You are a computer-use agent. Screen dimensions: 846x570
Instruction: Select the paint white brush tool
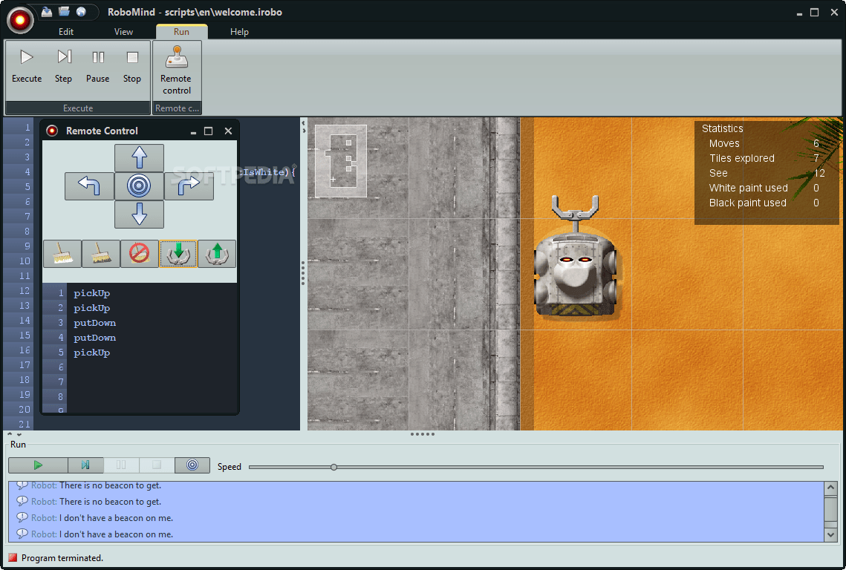[62, 254]
